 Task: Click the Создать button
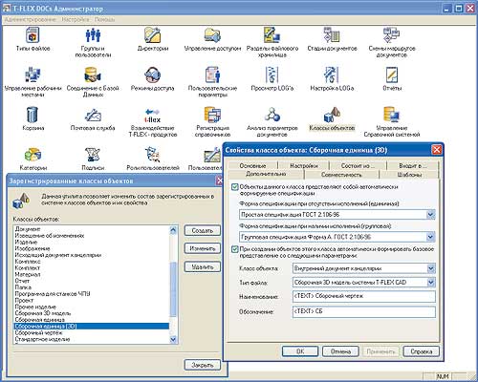[x=203, y=230]
